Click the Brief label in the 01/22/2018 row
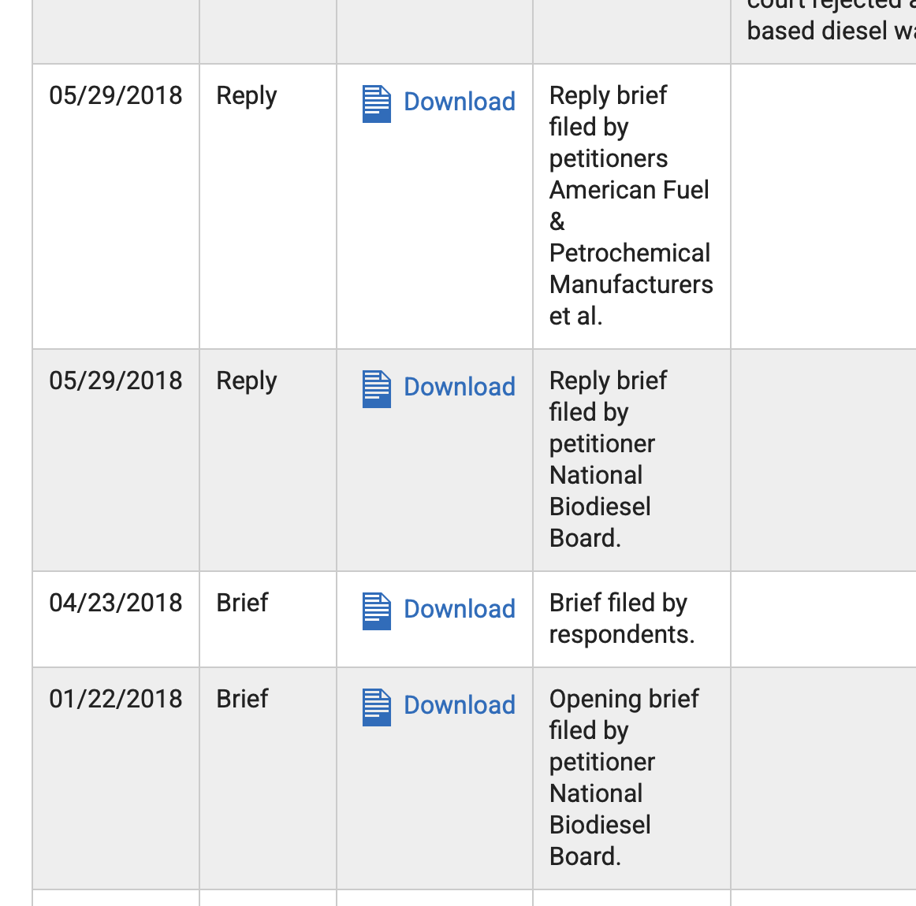The height and width of the screenshot is (906, 916). (x=241, y=699)
